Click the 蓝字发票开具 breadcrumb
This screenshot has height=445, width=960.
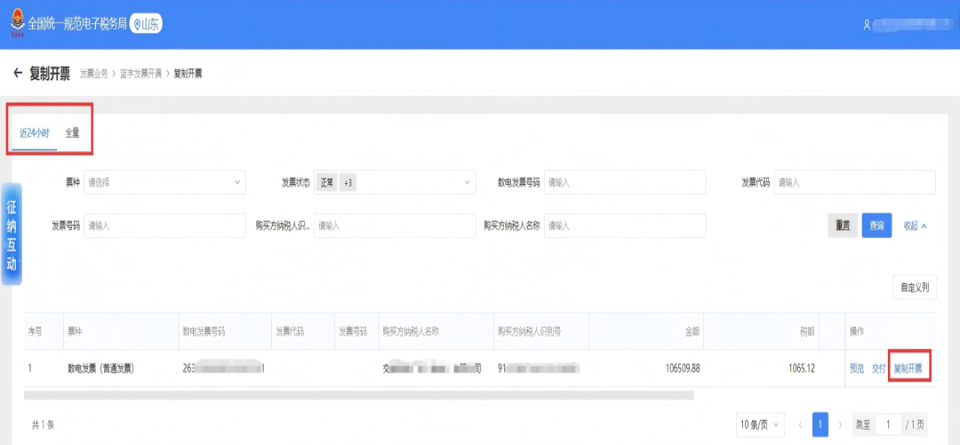(x=140, y=74)
